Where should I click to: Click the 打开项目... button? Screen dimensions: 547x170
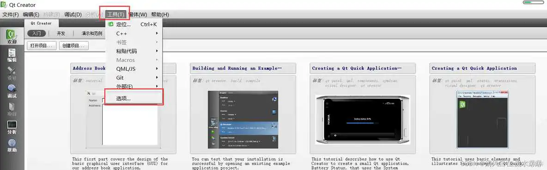[x=41, y=46]
